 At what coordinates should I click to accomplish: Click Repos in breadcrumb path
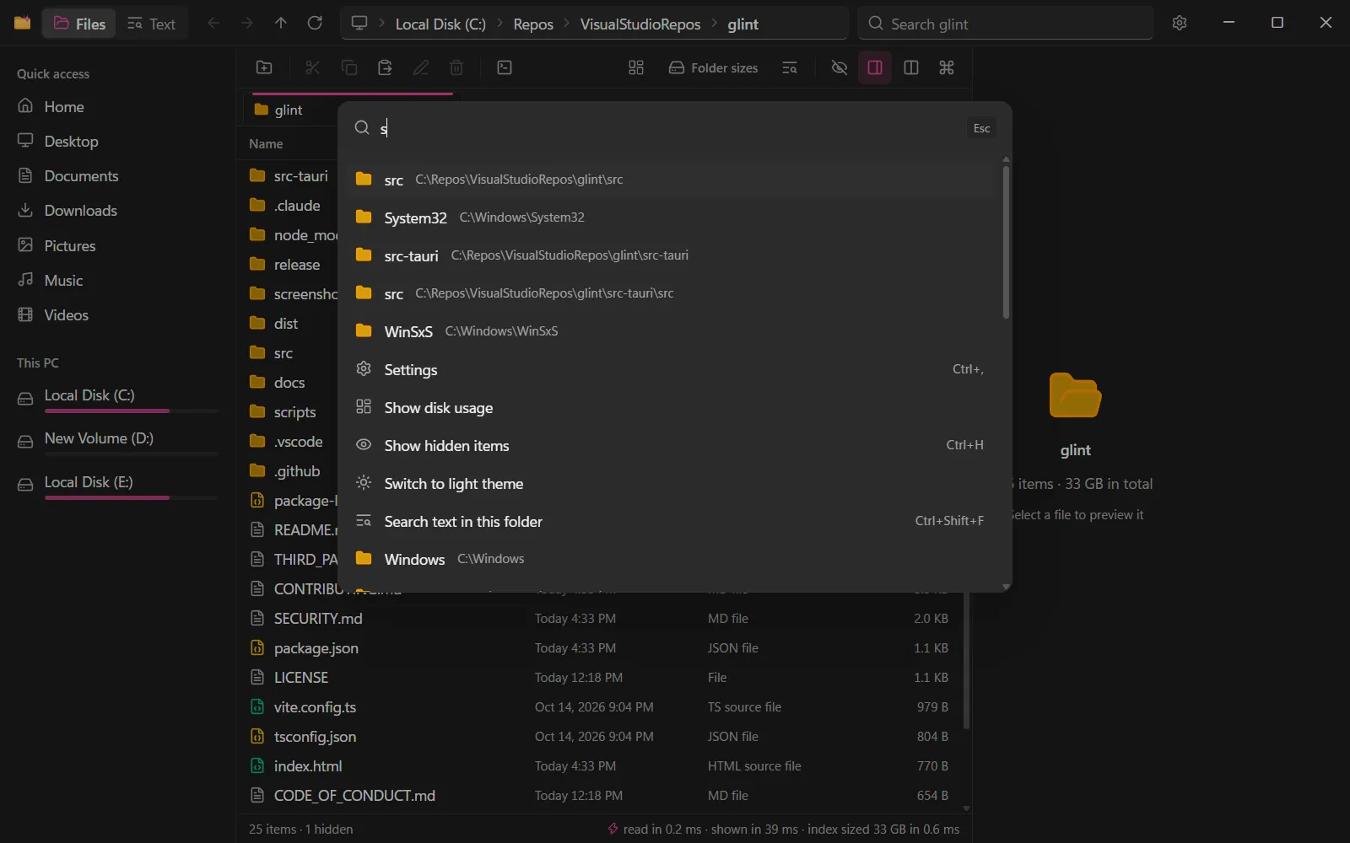tap(533, 24)
